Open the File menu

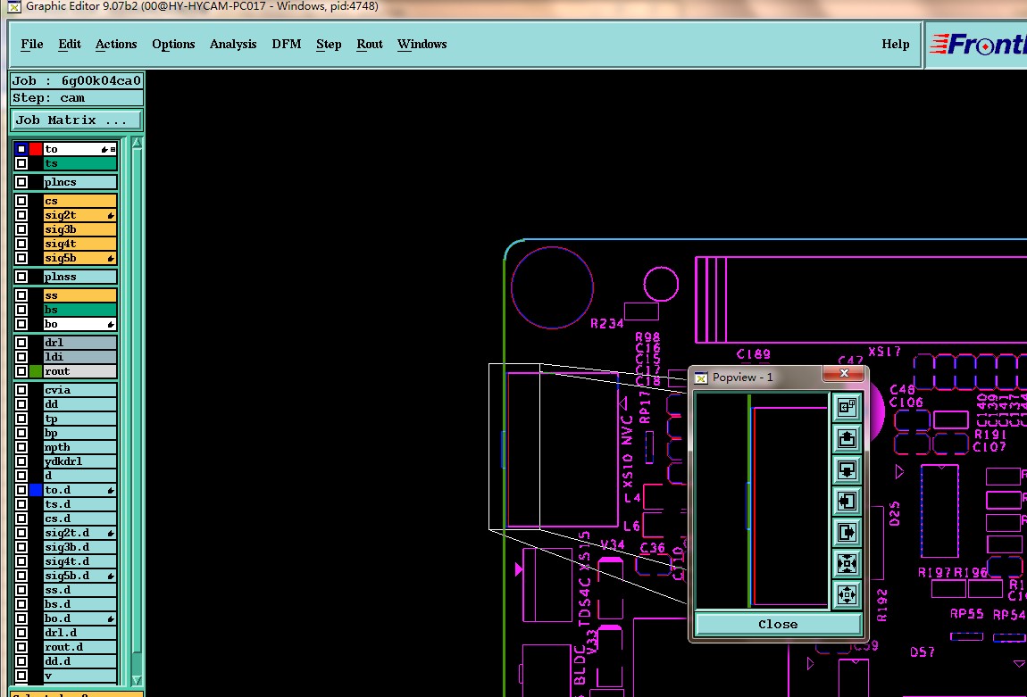coord(31,44)
